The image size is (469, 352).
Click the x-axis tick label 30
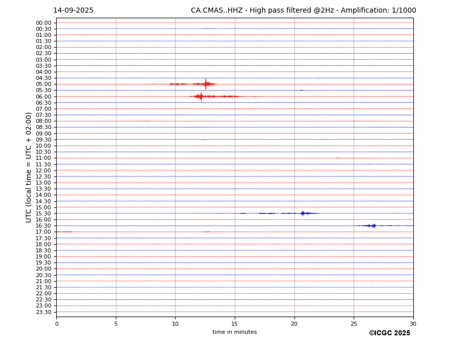click(x=413, y=324)
